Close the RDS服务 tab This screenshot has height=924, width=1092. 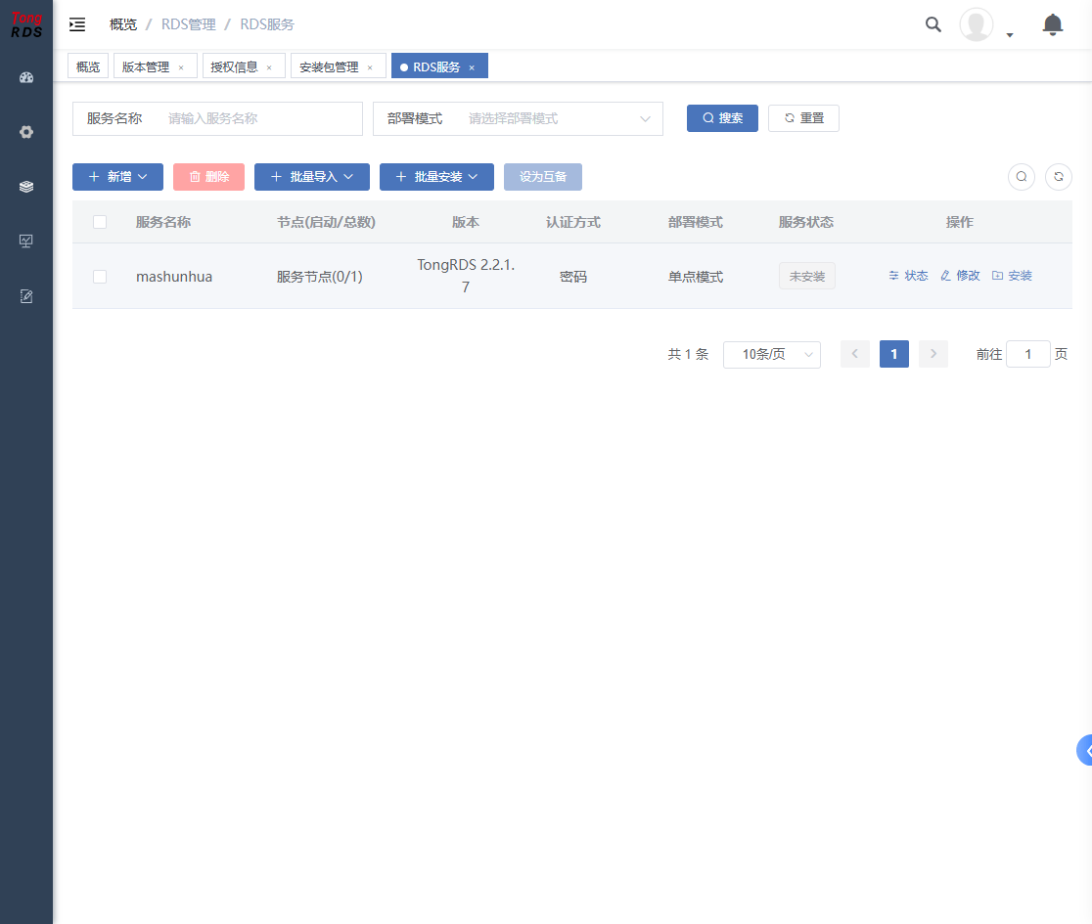pyautogui.click(x=472, y=67)
